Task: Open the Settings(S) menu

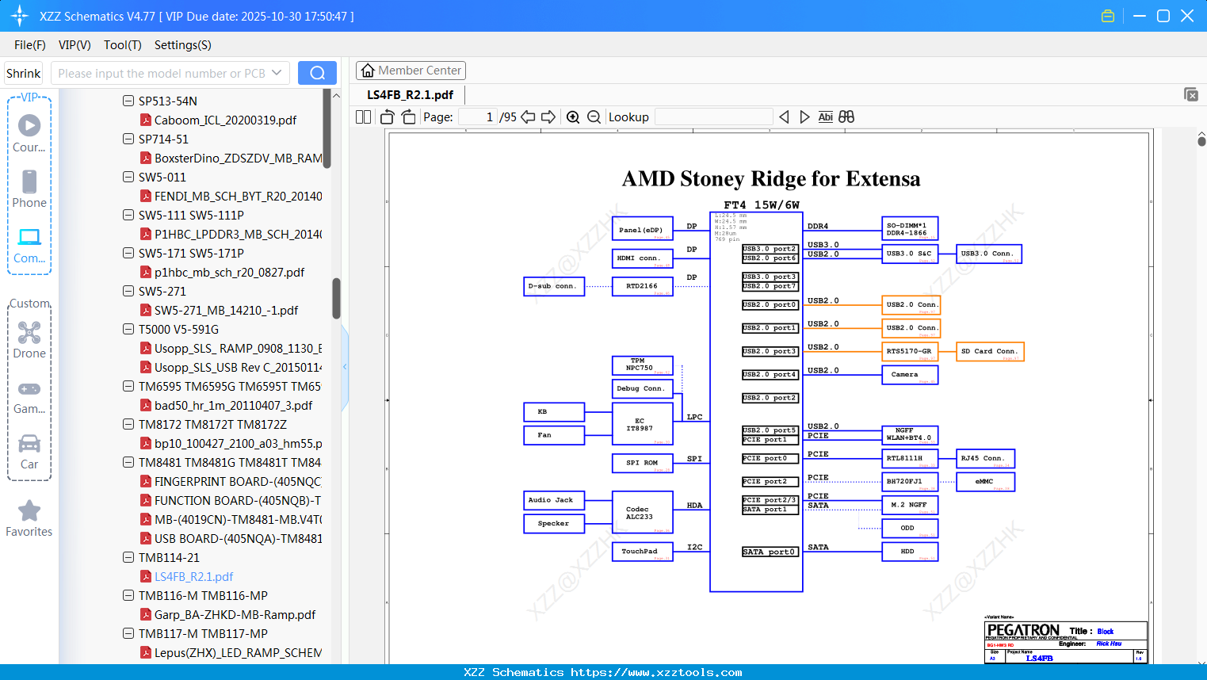Action: pyautogui.click(x=183, y=45)
